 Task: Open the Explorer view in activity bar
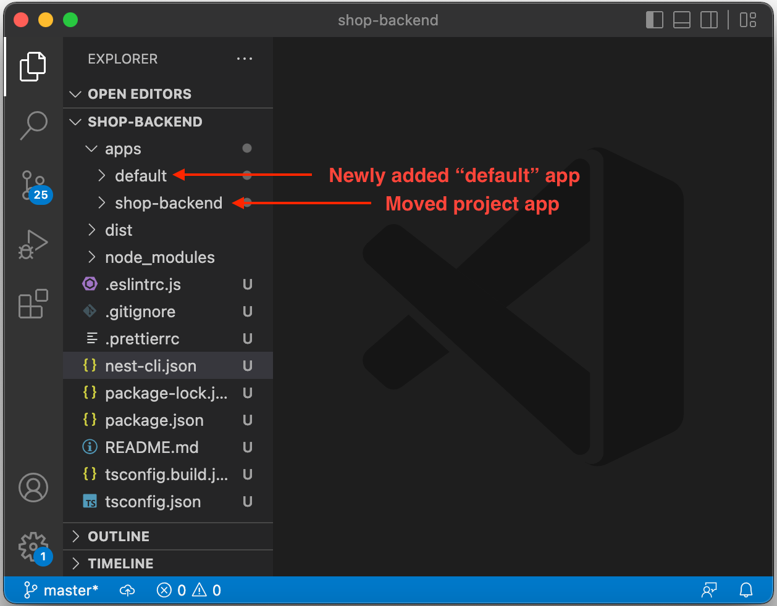(33, 66)
